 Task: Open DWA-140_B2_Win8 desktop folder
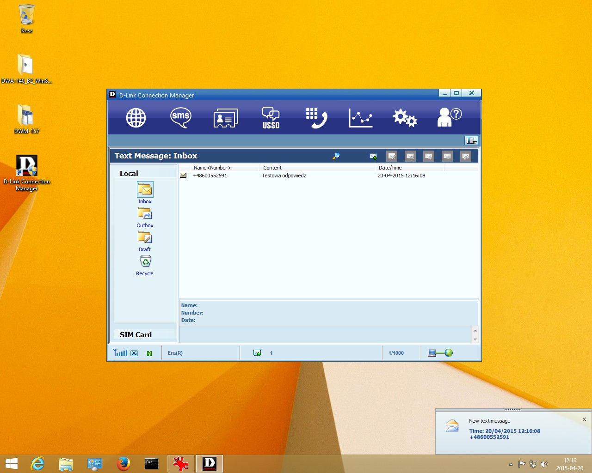[x=26, y=69]
